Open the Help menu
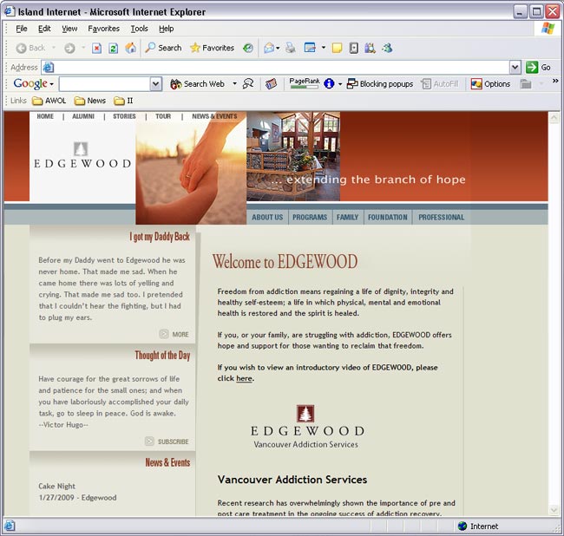Viewport: 564px width, 536px height. (167, 29)
